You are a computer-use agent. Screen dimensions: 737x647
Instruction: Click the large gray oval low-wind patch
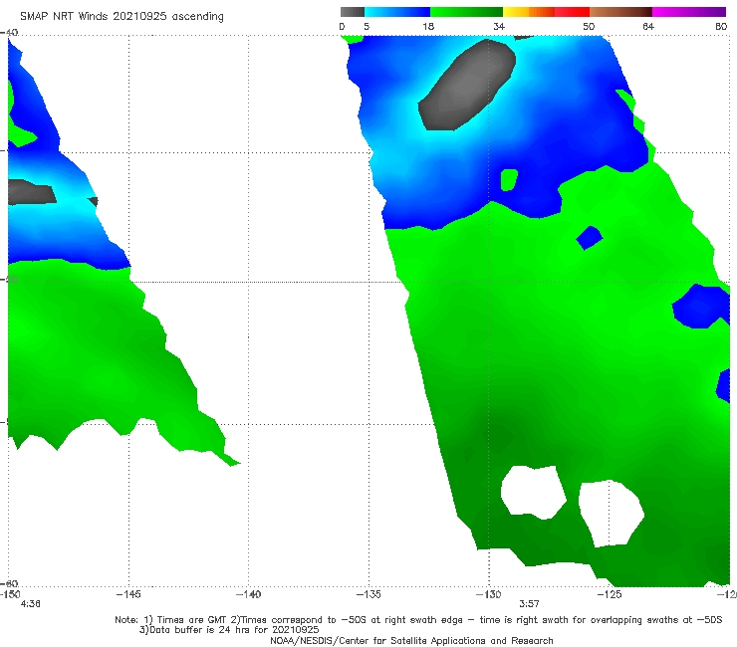click(467, 86)
